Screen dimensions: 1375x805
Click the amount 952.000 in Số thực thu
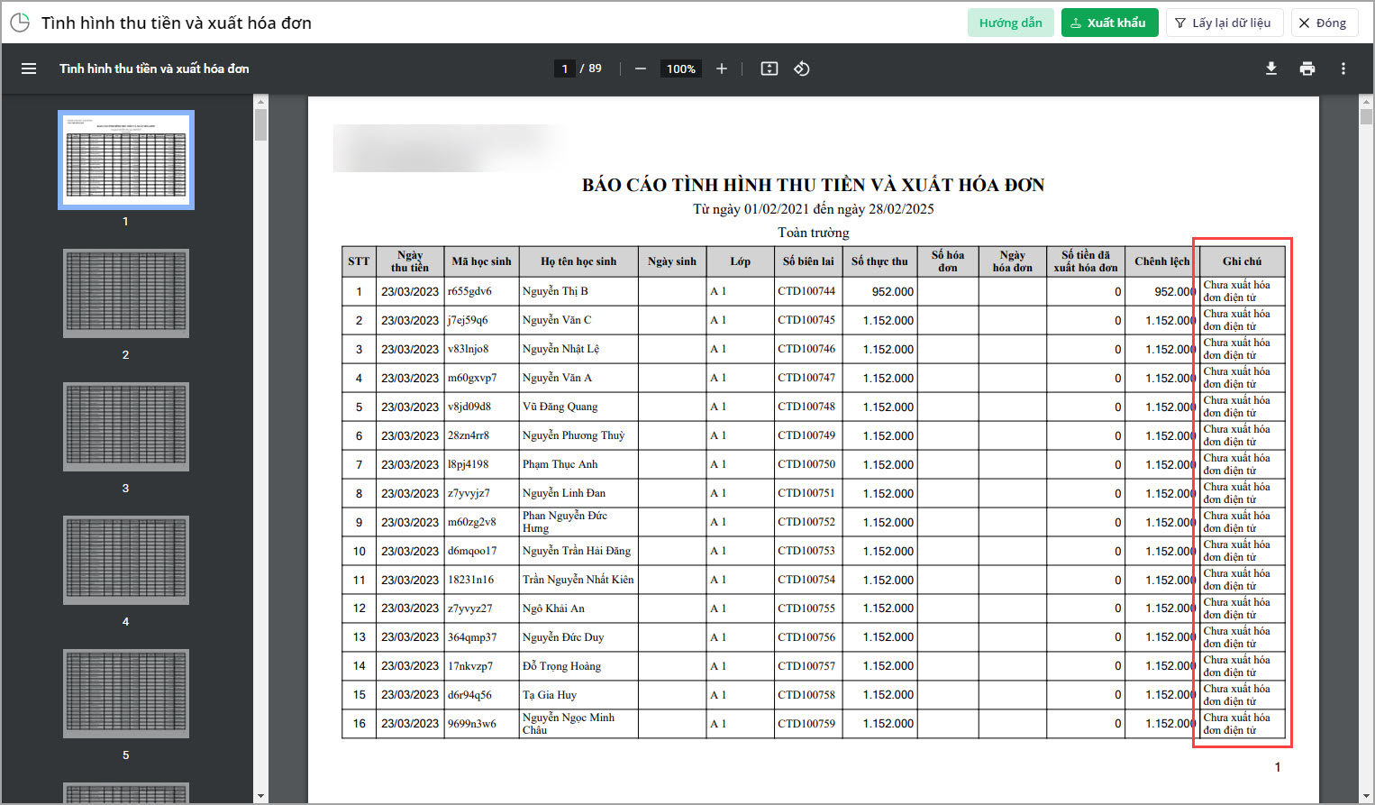(893, 292)
